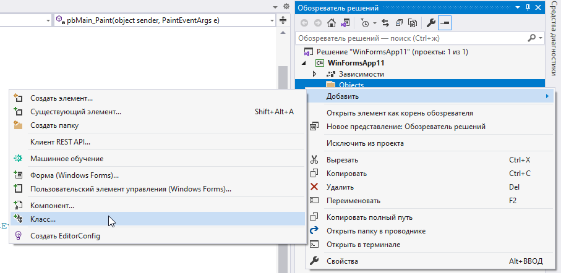Click the Home icon in Solution Explorer toolbar

332,23
